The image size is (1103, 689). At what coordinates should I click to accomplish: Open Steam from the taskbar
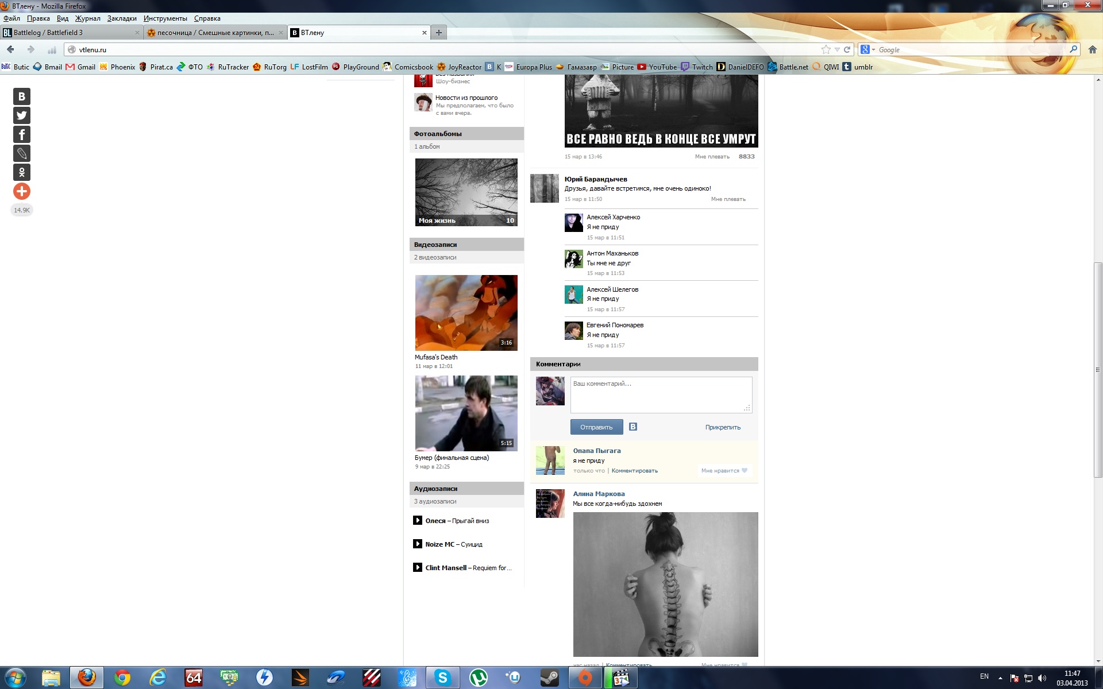pos(549,678)
